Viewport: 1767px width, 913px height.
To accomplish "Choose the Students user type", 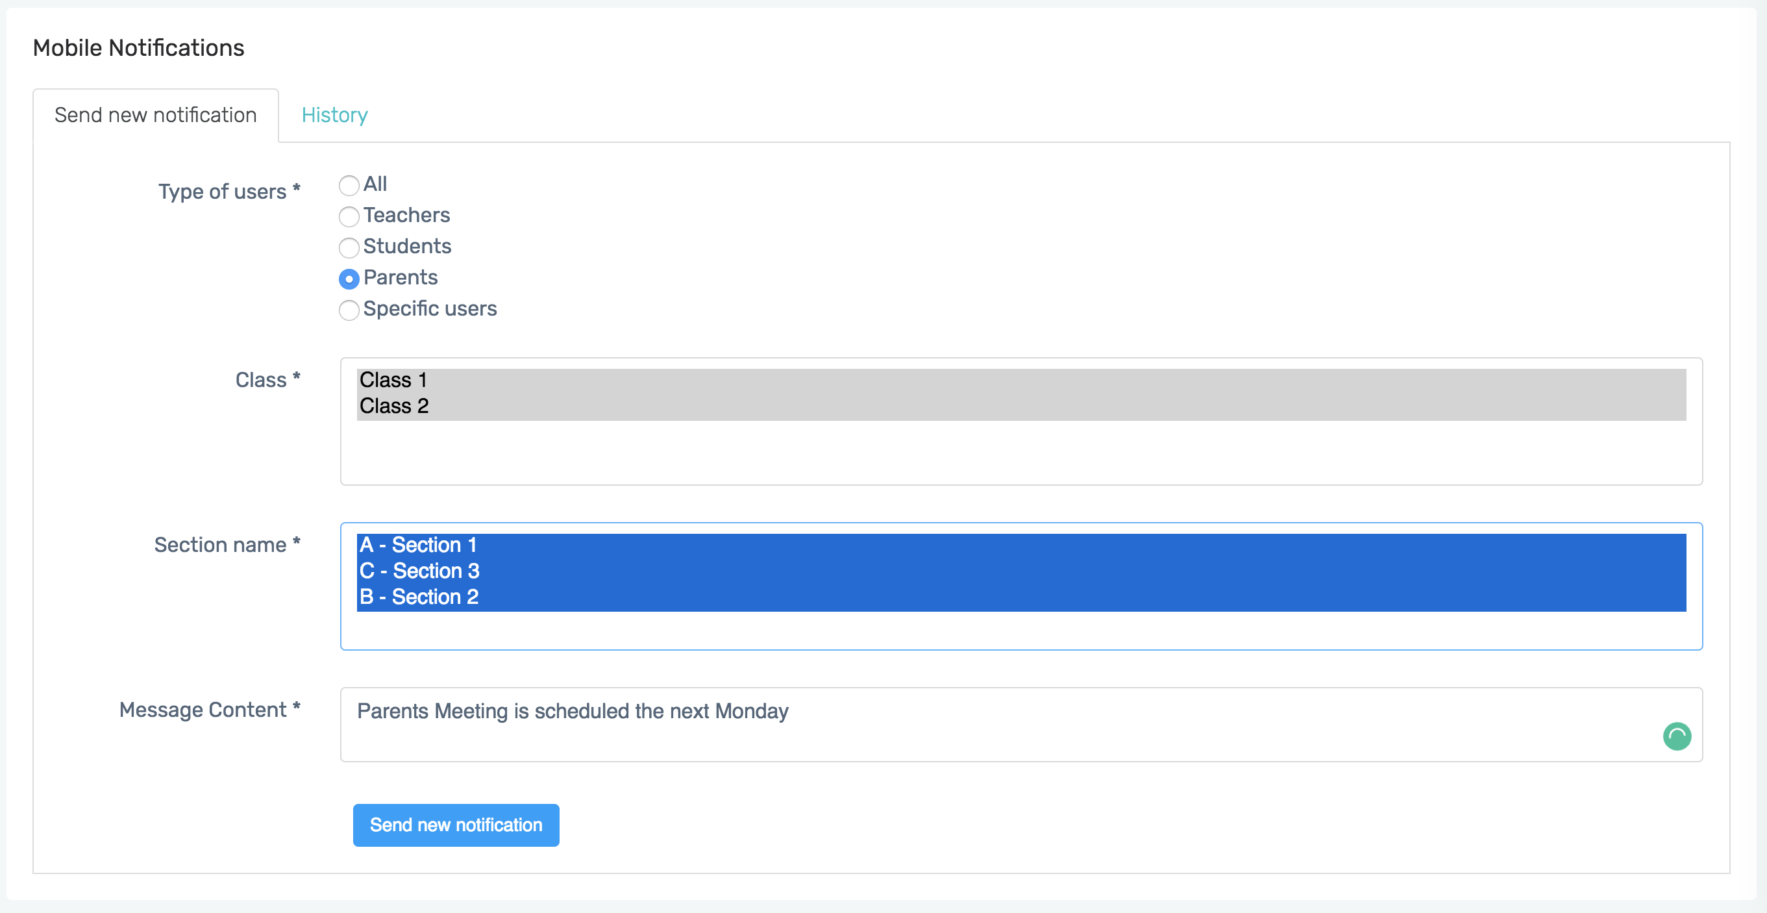I will [x=349, y=247].
